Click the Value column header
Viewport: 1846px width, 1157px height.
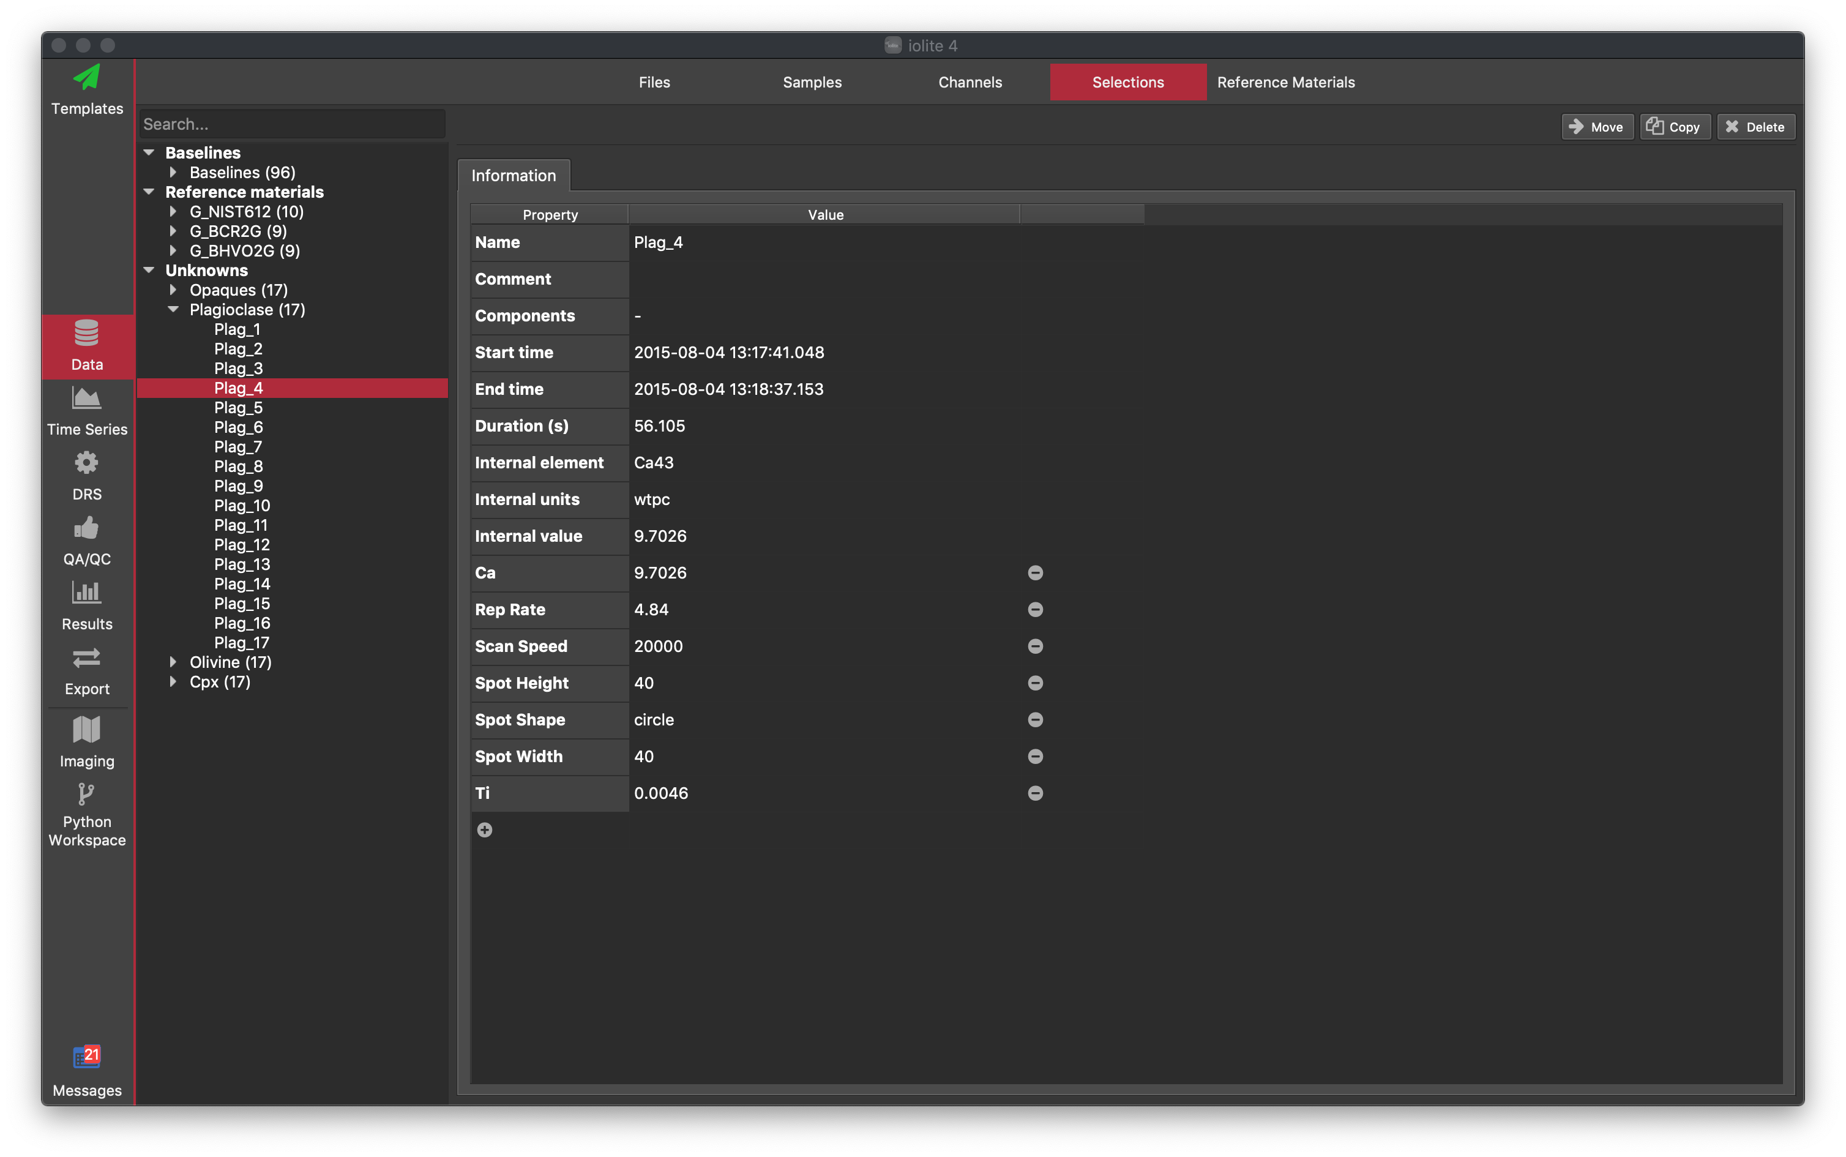[824, 214]
